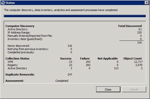Click the IP Address Range: label
The width and height of the screenshot is (150, 99).
pos(19,32)
